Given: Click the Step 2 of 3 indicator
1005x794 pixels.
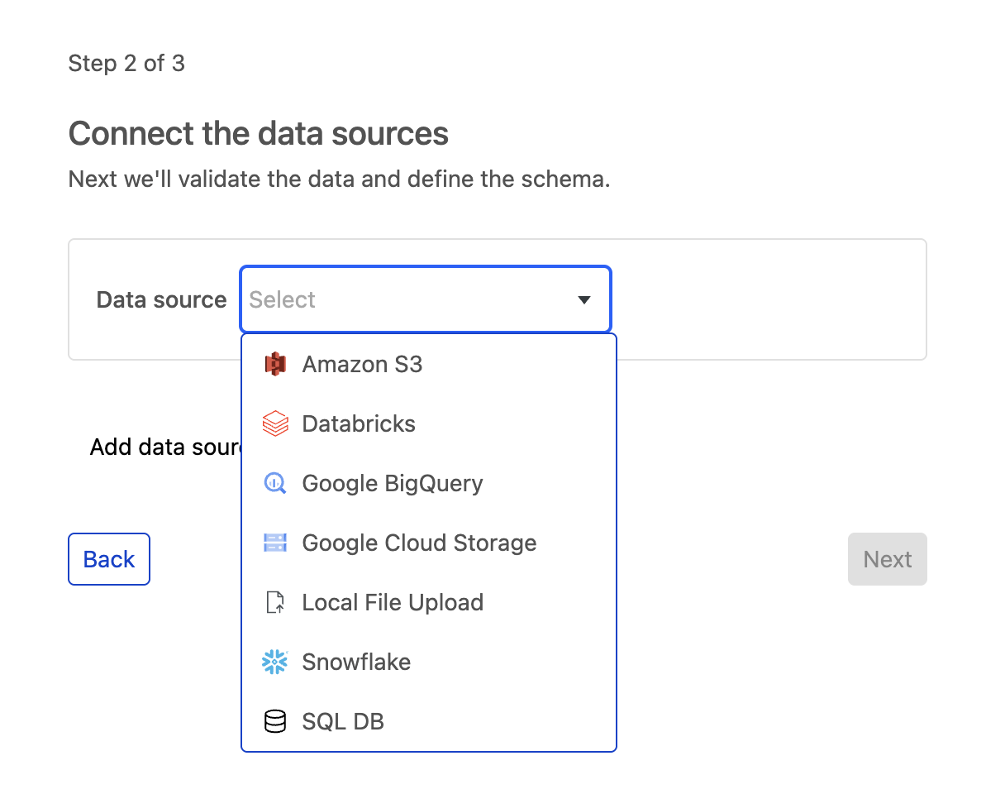Looking at the screenshot, I should (126, 63).
